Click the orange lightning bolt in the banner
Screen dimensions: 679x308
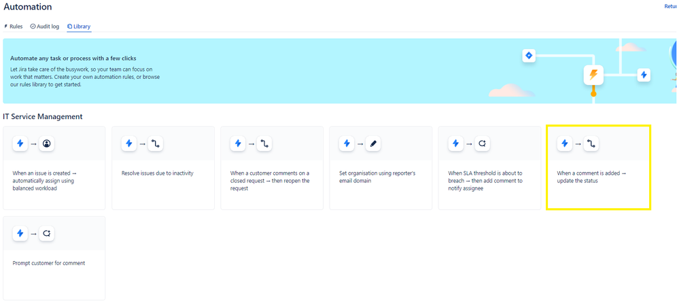pyautogui.click(x=593, y=75)
